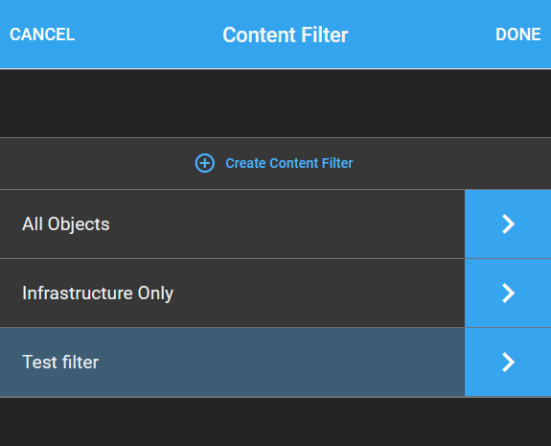Expand Infrastructure Only via blue chevron button
The image size is (551, 446).
click(508, 293)
